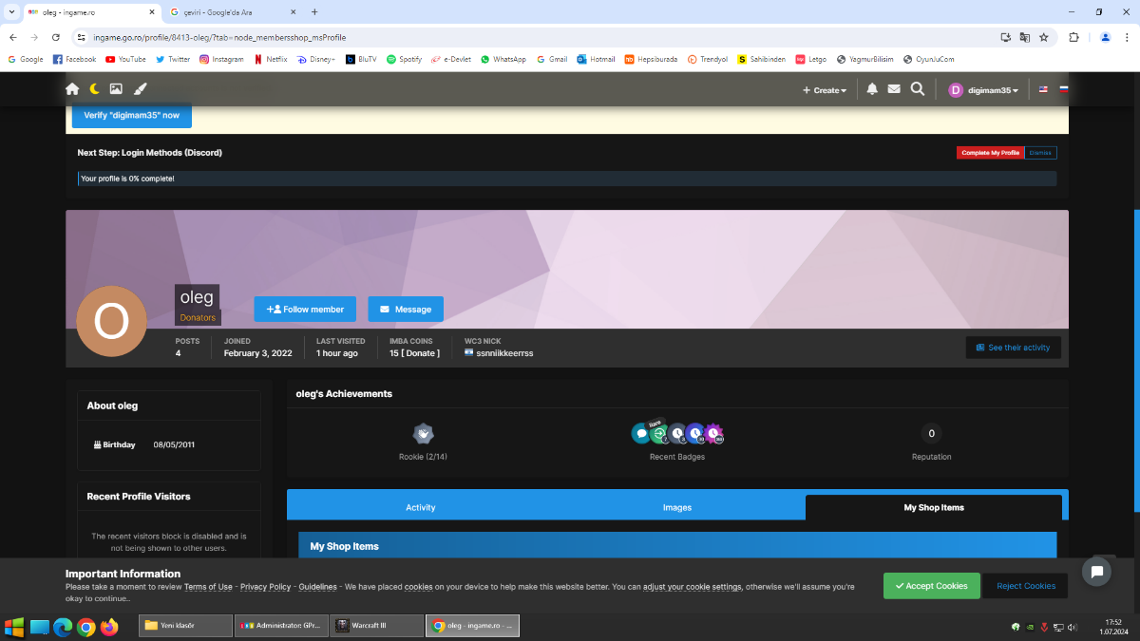Click the site search magnifier icon
The image size is (1140, 641).
click(917, 89)
